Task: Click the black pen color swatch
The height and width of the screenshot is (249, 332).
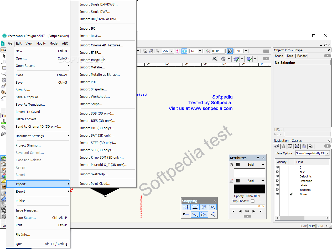Action: click(x=249, y=189)
